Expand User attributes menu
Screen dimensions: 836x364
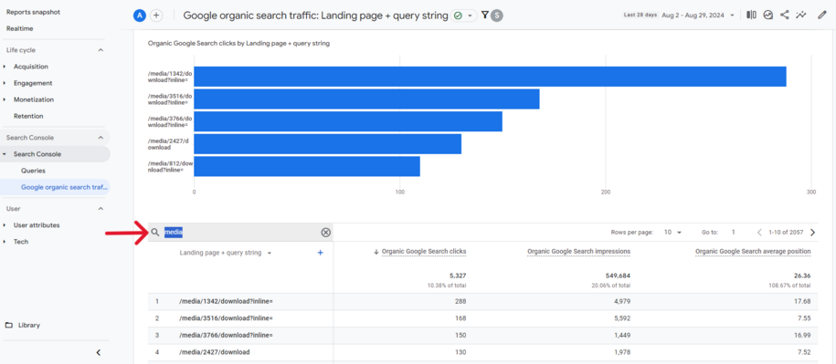tap(37, 225)
